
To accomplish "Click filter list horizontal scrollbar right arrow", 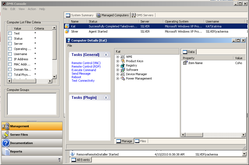I will tap(50, 81).
